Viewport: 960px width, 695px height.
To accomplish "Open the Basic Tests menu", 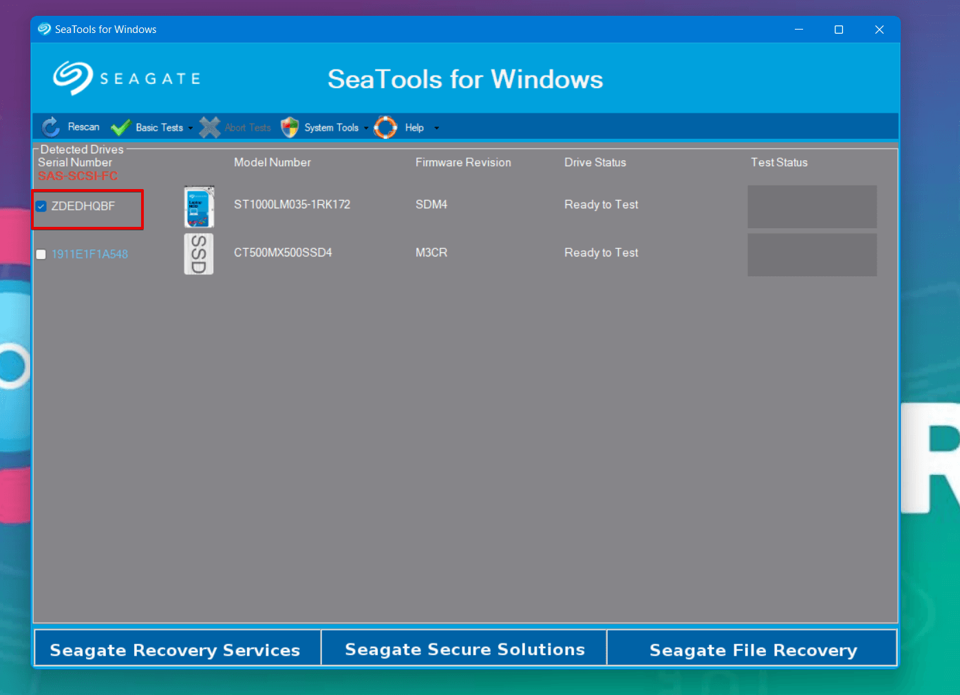I will tap(159, 128).
